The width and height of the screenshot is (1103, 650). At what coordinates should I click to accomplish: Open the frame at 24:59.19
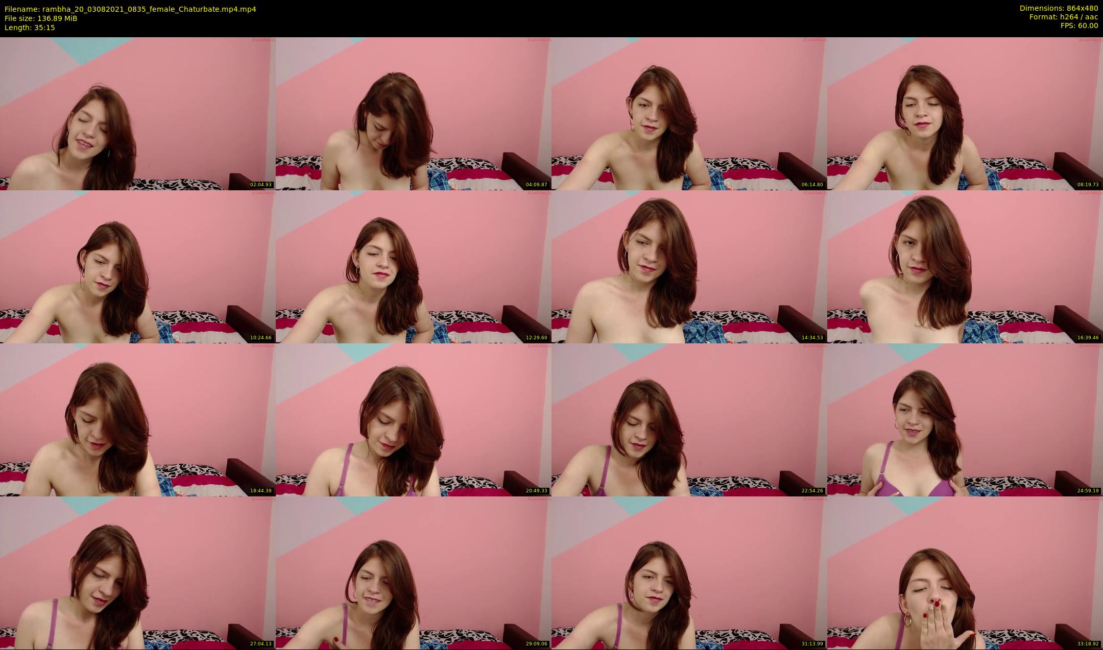coord(965,419)
